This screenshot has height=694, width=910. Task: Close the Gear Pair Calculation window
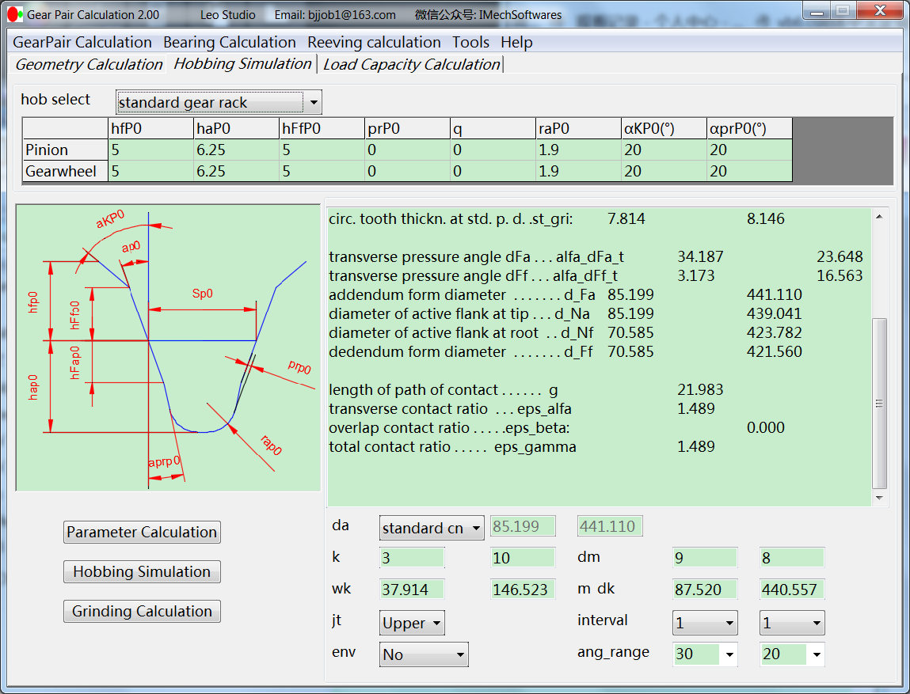point(880,12)
